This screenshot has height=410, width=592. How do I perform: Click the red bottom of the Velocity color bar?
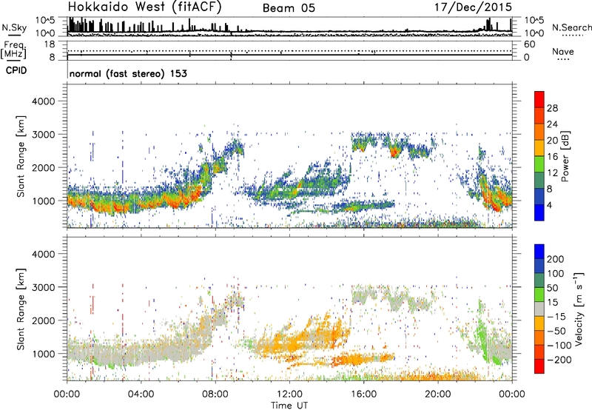tap(539, 366)
